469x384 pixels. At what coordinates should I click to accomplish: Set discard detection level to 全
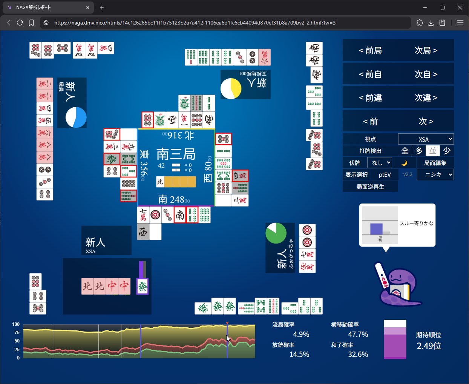[405, 151]
